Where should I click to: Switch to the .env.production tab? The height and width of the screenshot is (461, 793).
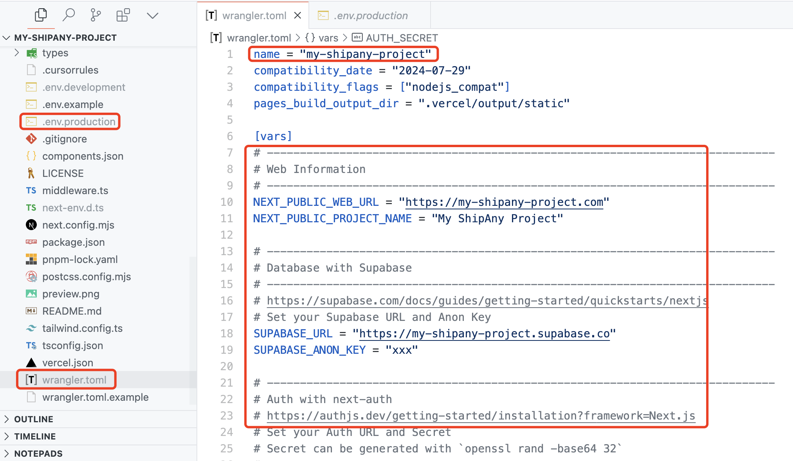[370, 16]
